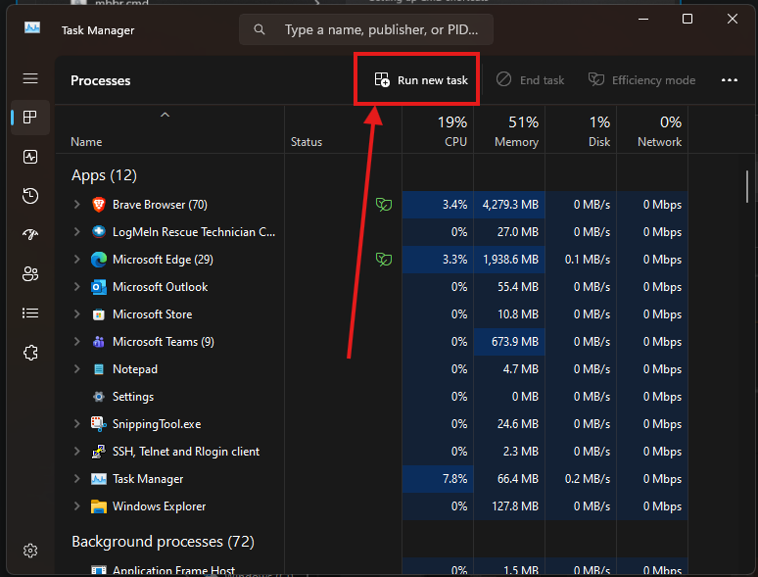The width and height of the screenshot is (758, 577).
Task: Open the App history sidebar icon
Action: tap(30, 196)
